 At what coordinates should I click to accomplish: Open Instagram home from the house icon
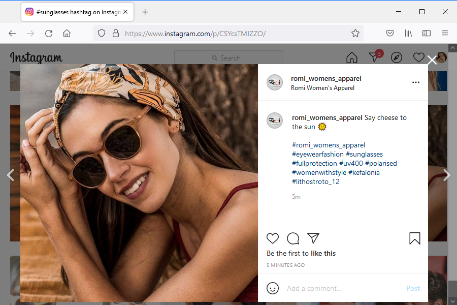click(x=351, y=57)
